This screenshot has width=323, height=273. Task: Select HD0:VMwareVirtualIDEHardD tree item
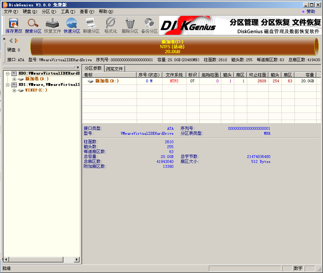click(x=49, y=73)
